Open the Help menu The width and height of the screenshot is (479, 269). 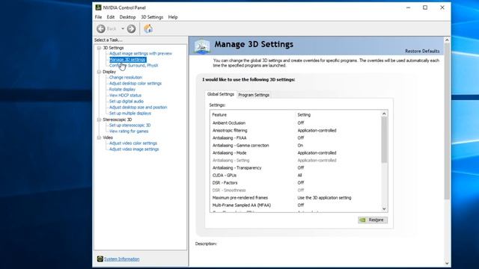[x=173, y=17]
